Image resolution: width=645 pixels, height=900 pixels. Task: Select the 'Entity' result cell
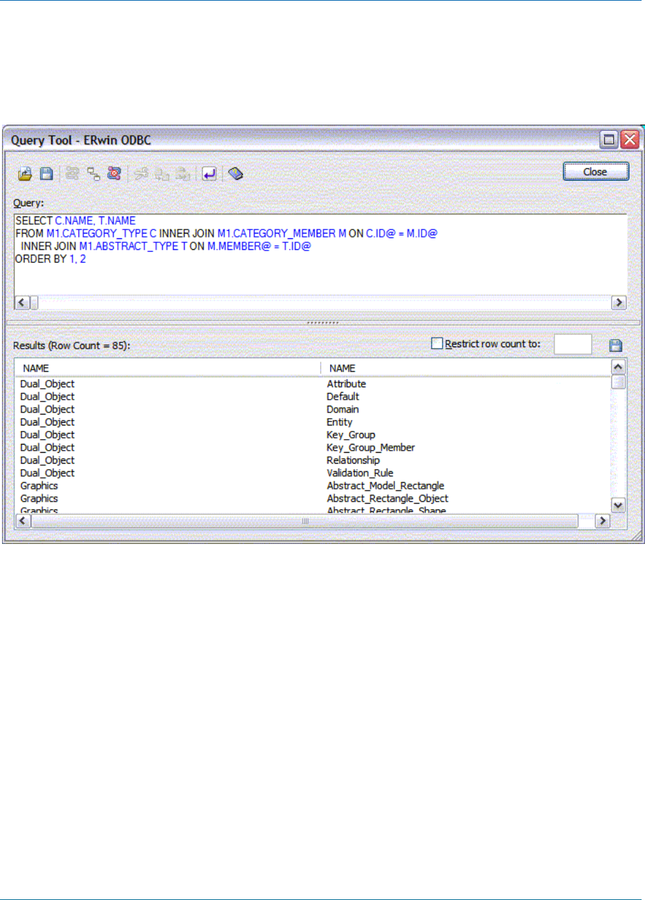pos(339,422)
